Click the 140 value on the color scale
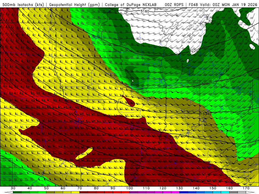This screenshot has width=259, height=194. (196, 188)
